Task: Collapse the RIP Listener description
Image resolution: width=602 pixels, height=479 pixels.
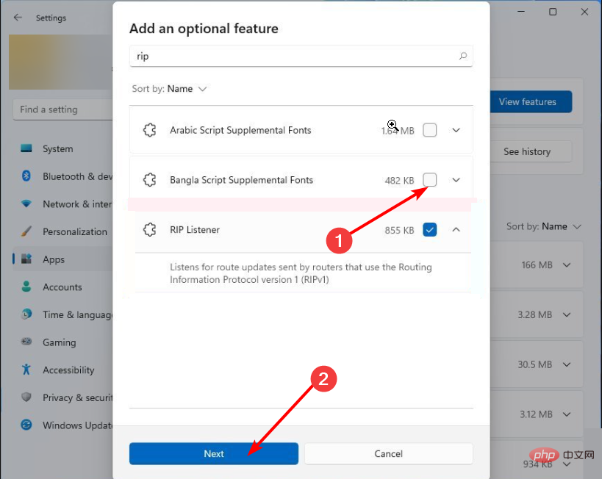Action: 456,230
